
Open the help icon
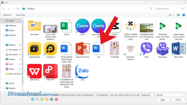pyautogui.click(x=184, y=15)
